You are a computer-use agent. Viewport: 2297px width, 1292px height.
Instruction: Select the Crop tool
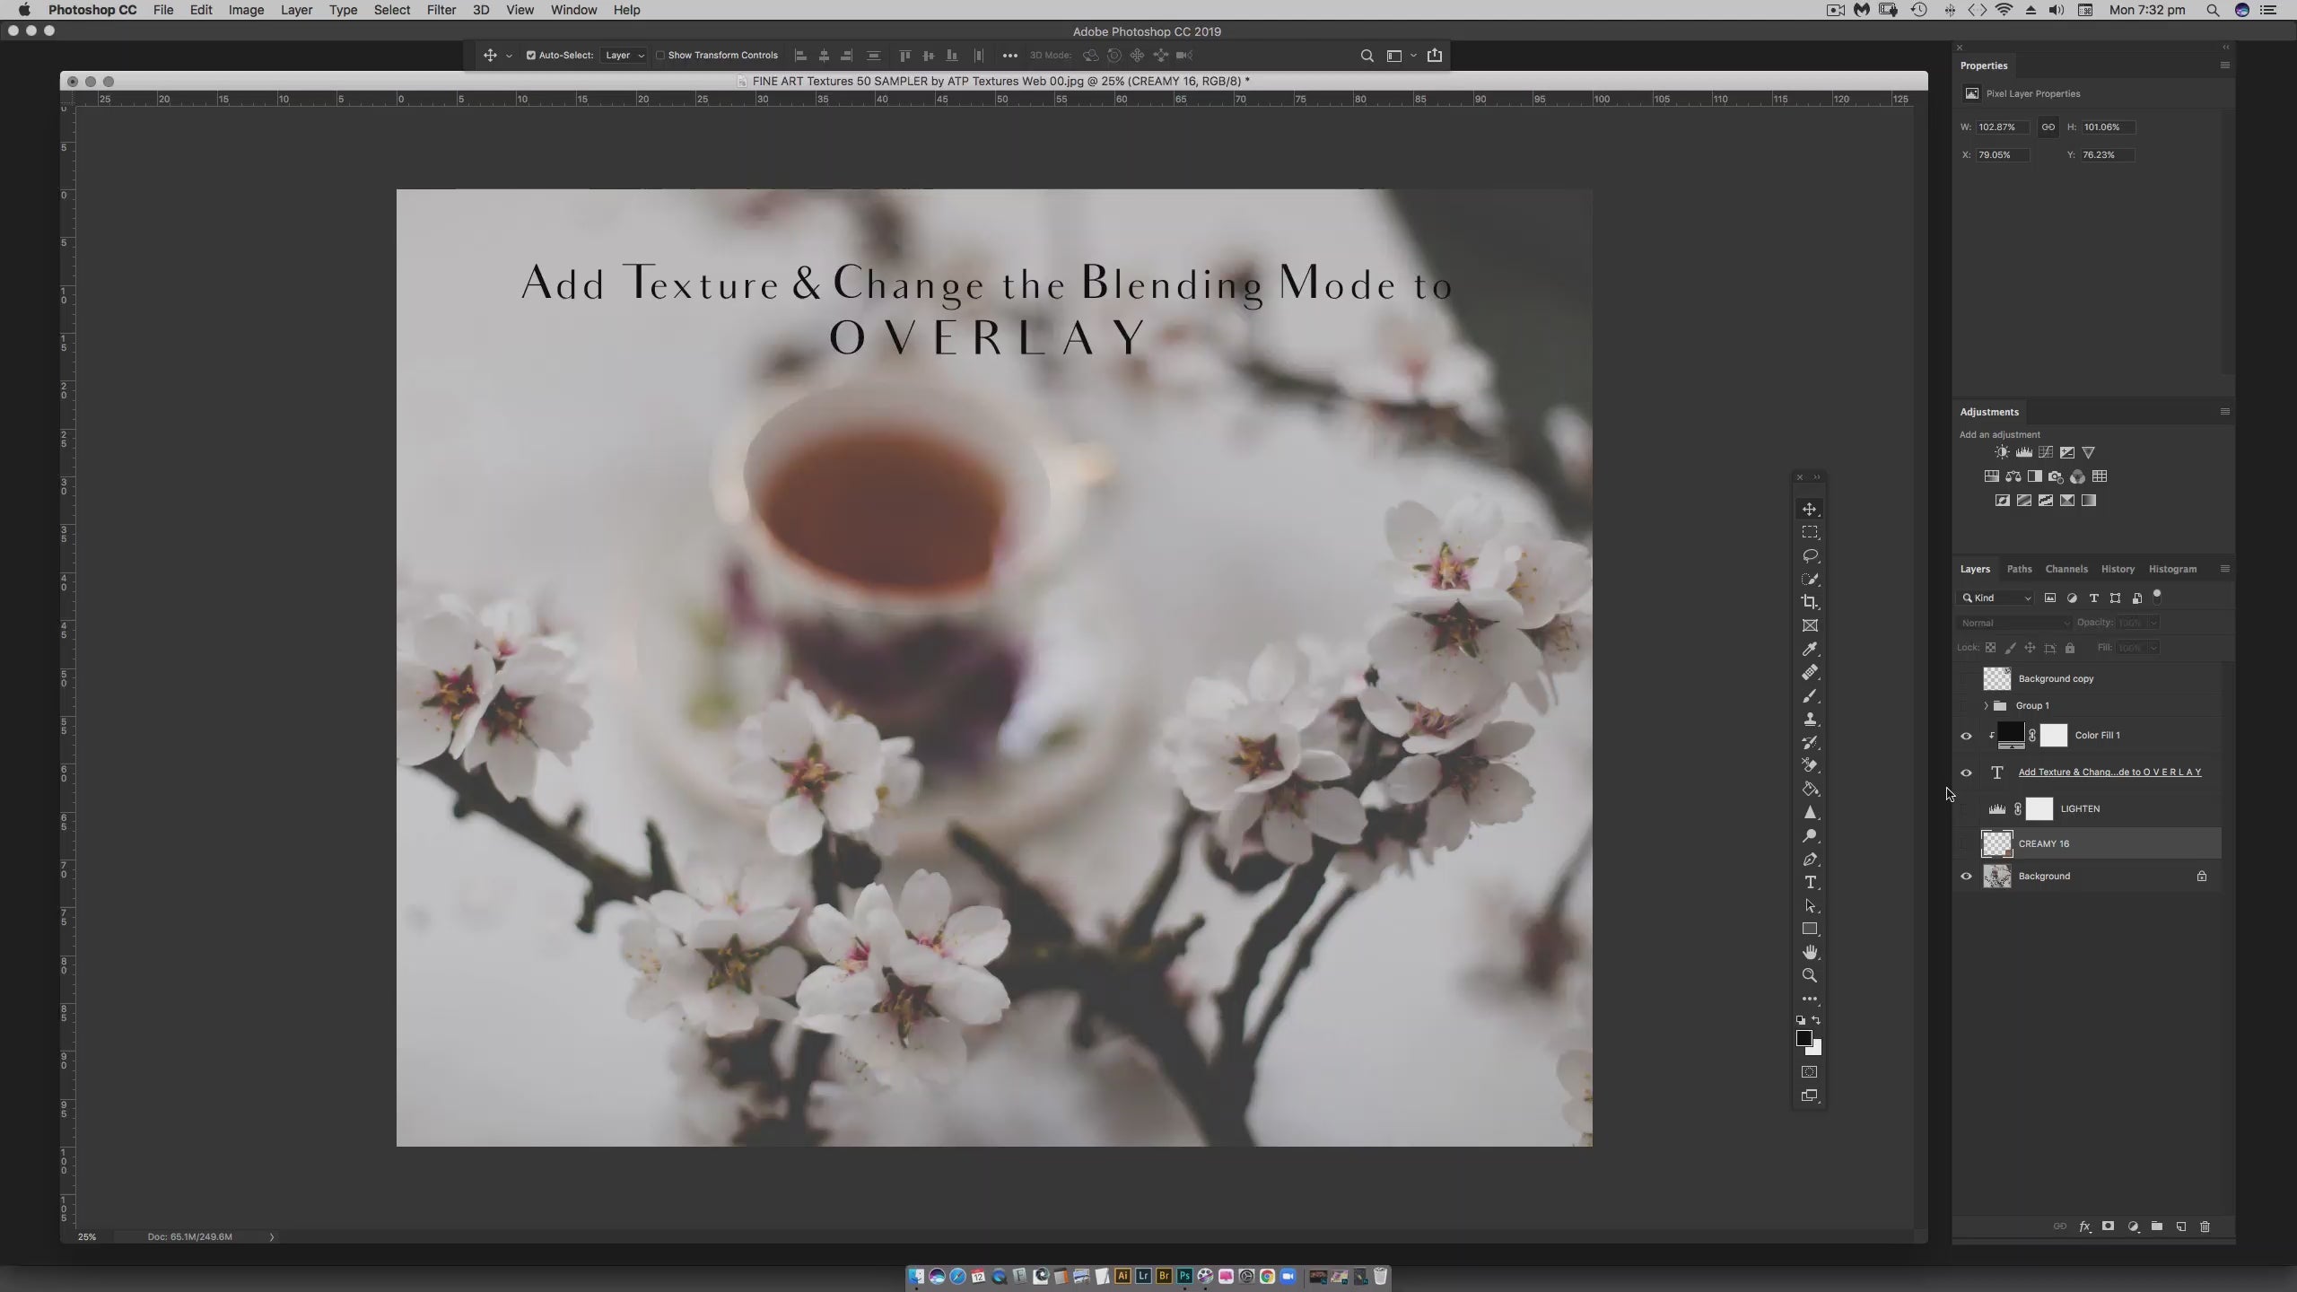[1810, 602]
